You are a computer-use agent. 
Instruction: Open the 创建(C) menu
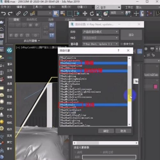82,7
